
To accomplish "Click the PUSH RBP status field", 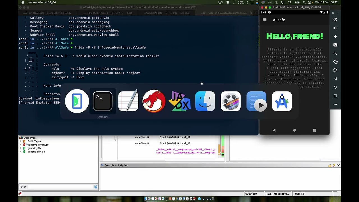I will (x=312, y=194).
